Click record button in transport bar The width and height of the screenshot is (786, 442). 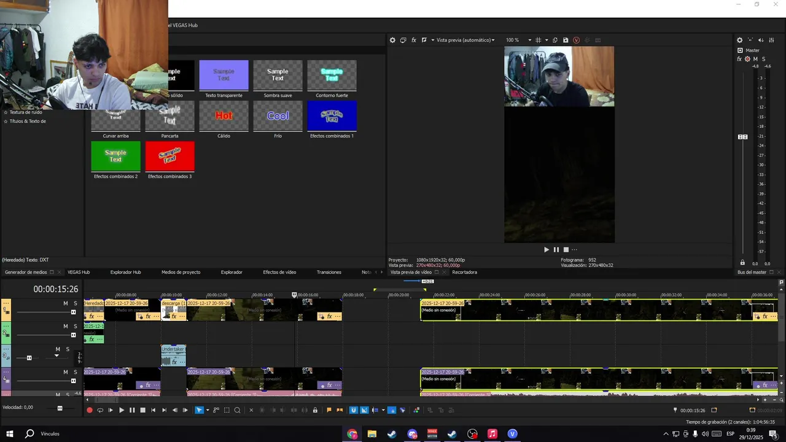pyautogui.click(x=90, y=410)
